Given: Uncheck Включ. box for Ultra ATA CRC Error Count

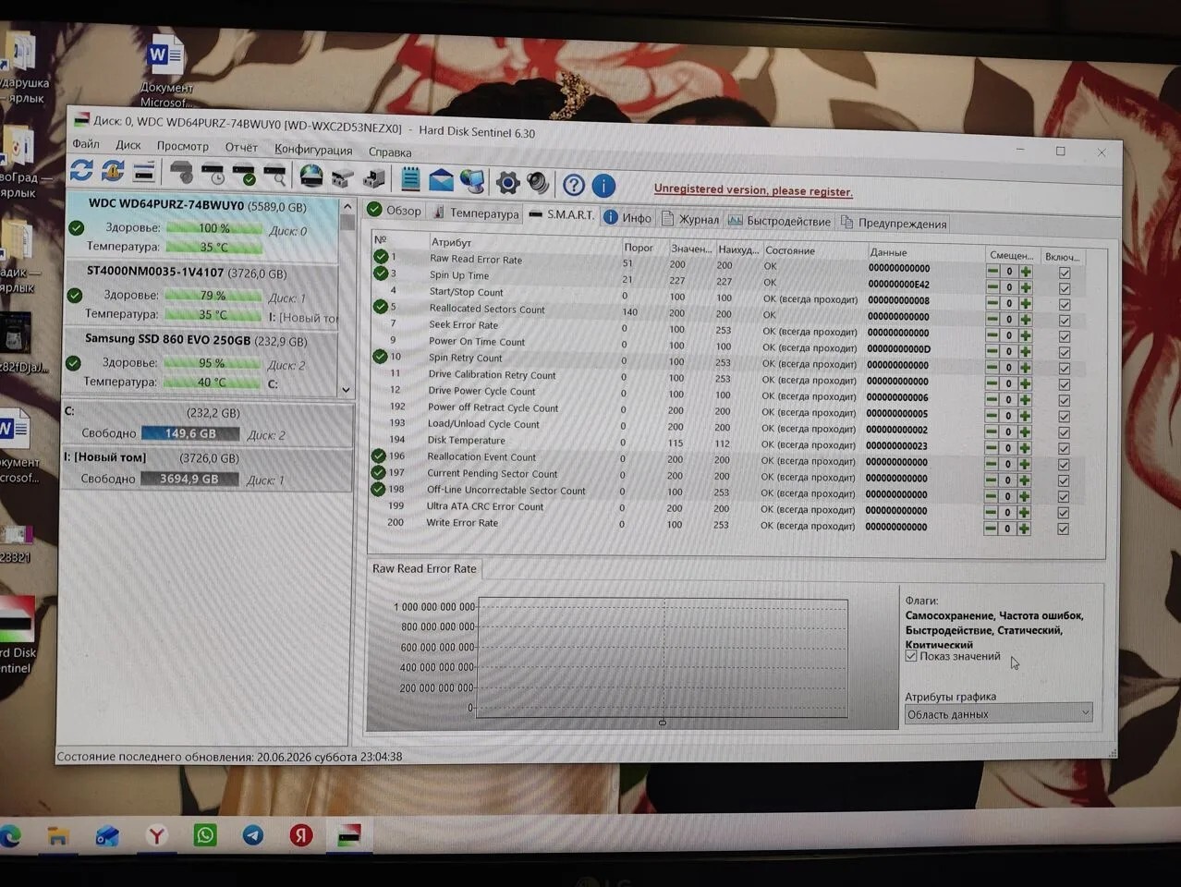Looking at the screenshot, I should 1063,513.
